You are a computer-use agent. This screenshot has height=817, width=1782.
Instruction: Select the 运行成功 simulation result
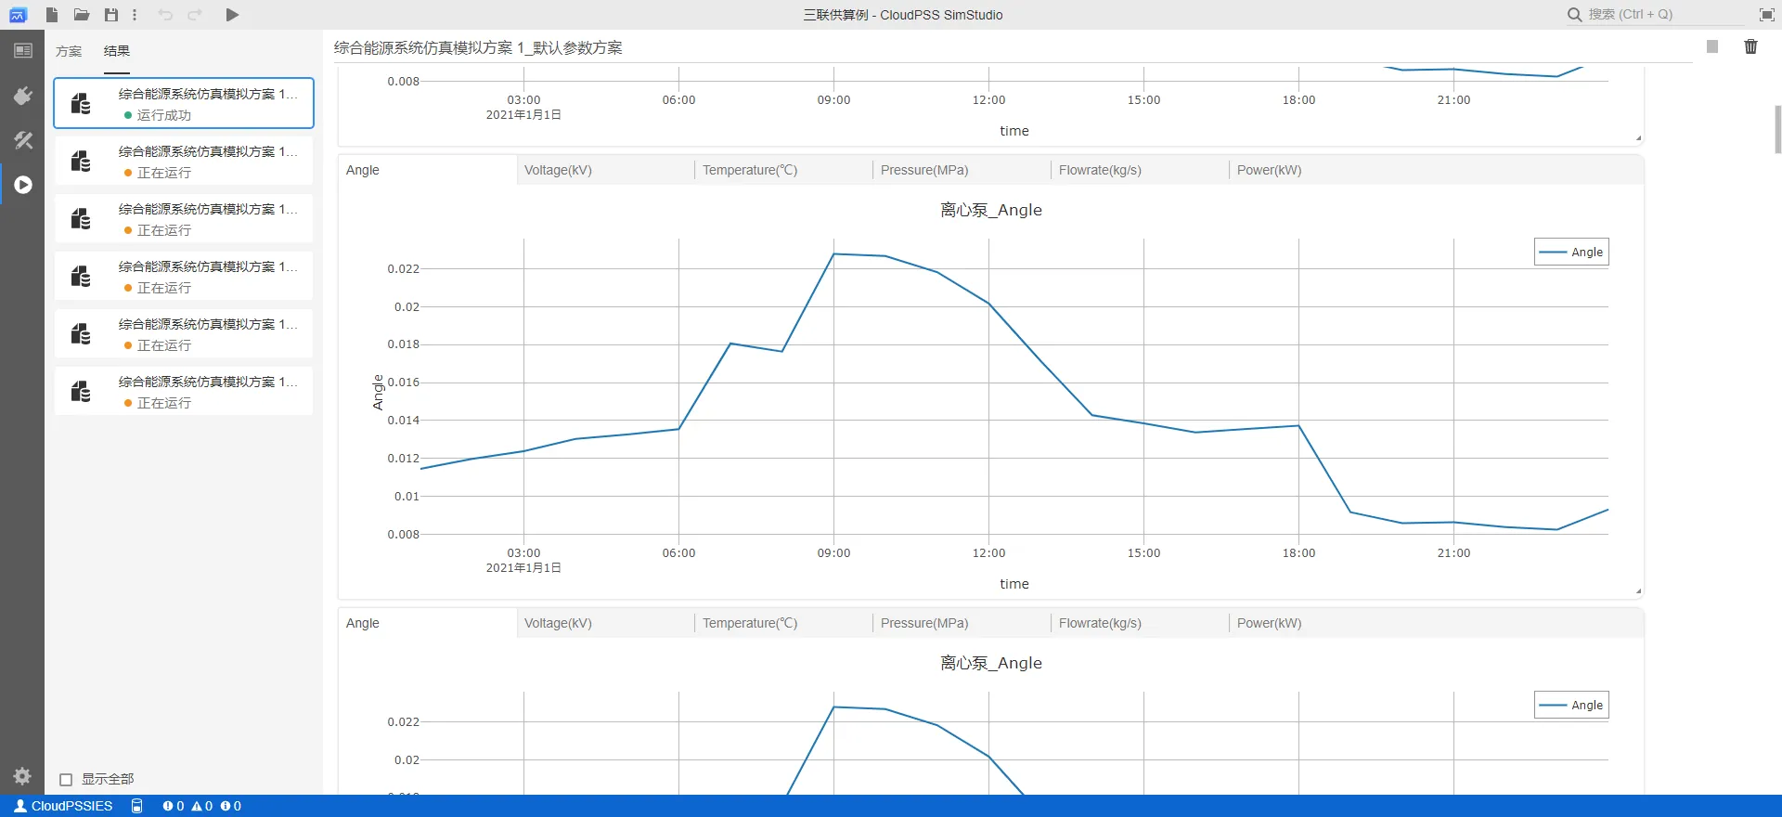click(184, 103)
